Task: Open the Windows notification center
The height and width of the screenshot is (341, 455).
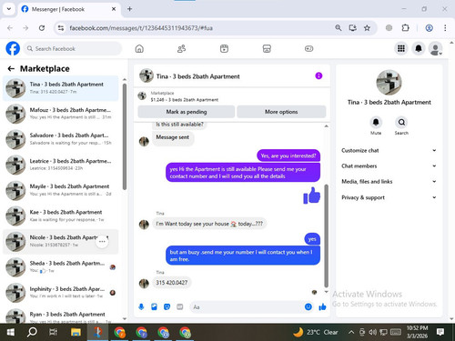Action: coord(440,332)
